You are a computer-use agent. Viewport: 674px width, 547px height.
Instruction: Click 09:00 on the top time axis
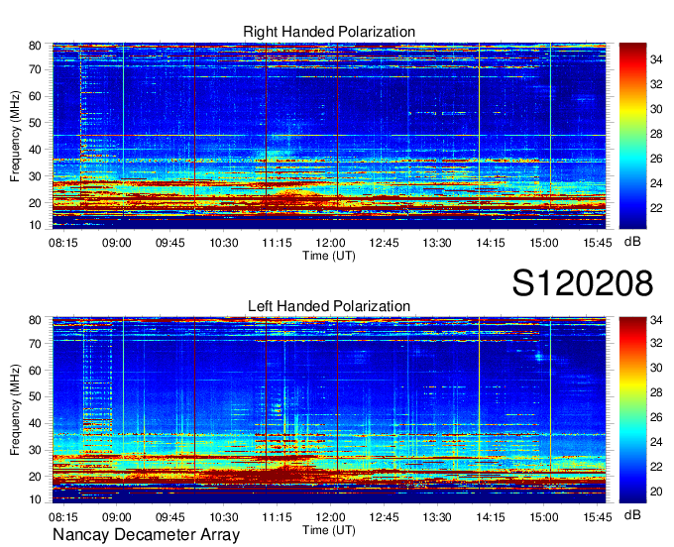[117, 243]
